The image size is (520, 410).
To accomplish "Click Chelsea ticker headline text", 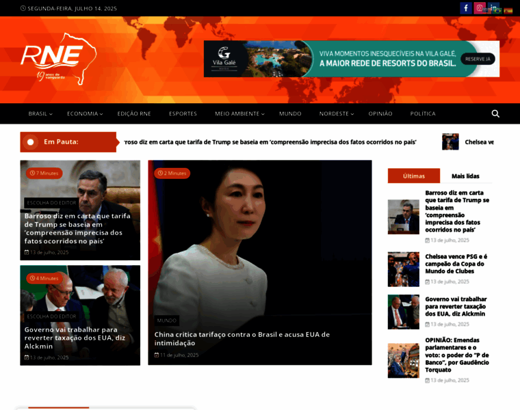I will pos(479,142).
